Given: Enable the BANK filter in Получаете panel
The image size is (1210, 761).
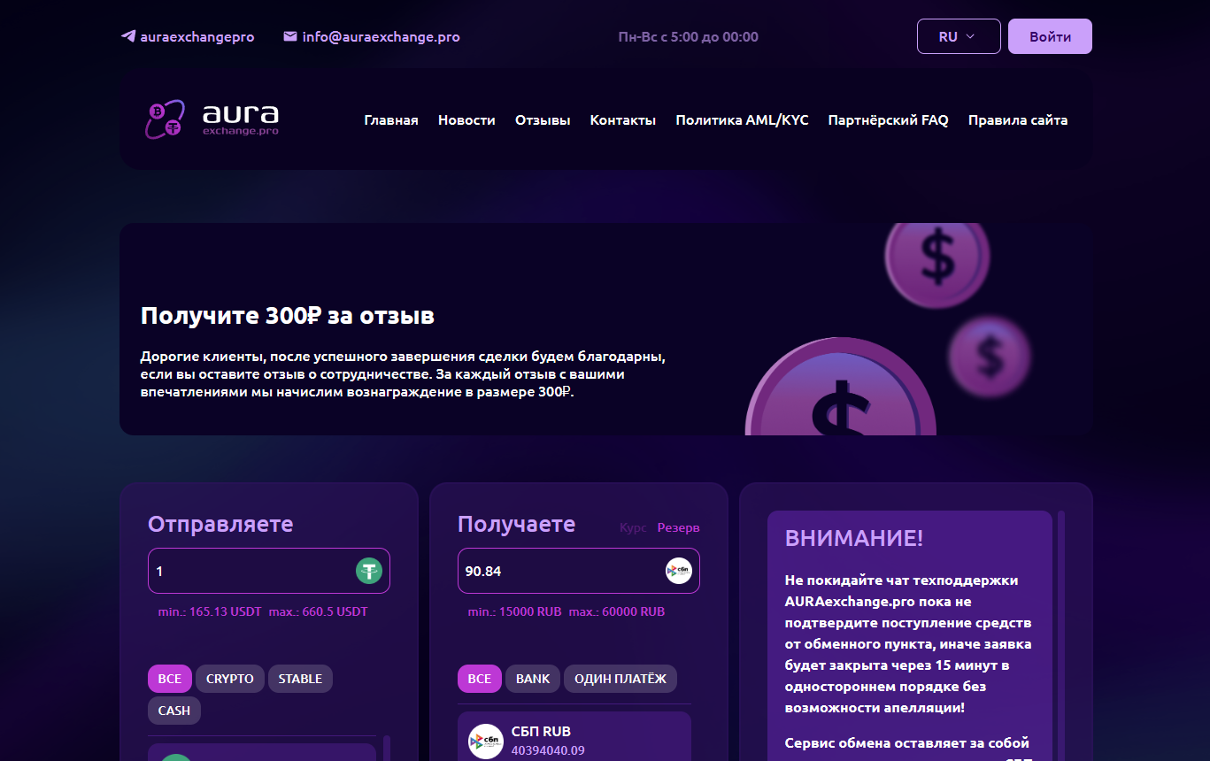Looking at the screenshot, I should click(533, 679).
